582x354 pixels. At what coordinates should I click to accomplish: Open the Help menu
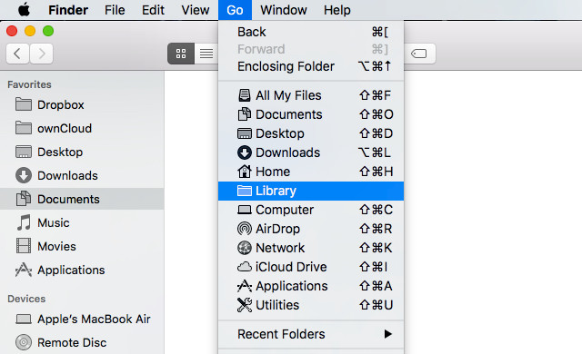(x=337, y=10)
